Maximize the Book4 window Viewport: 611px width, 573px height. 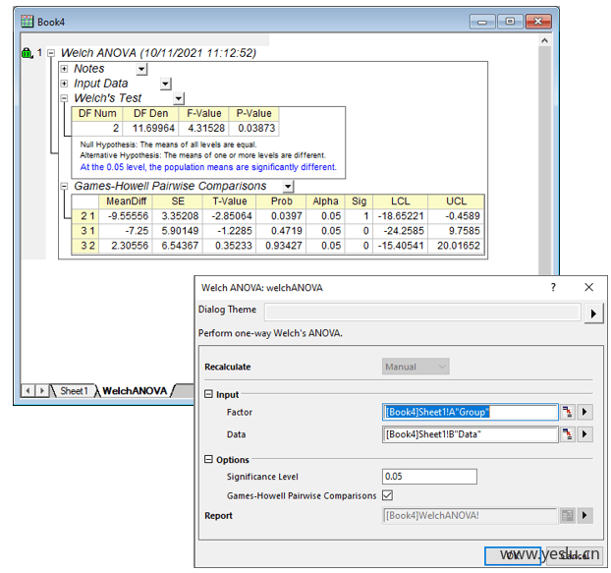510,22
